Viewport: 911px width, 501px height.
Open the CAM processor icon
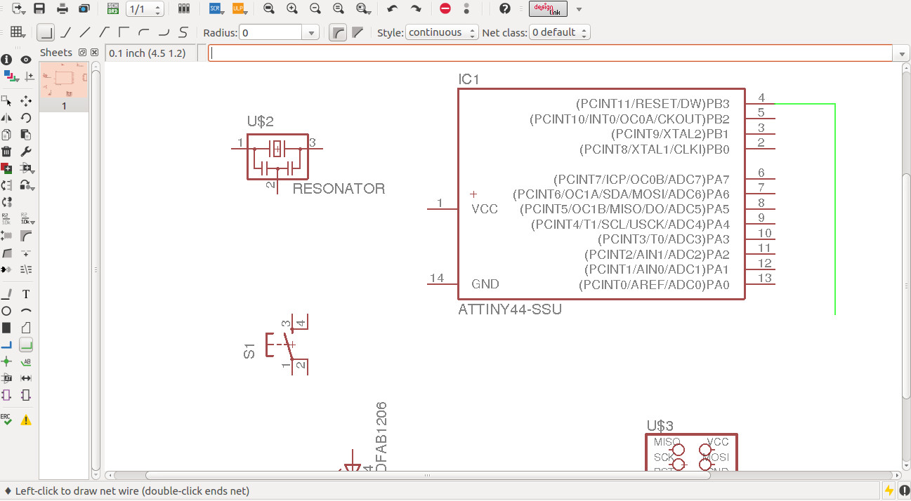[x=84, y=9]
